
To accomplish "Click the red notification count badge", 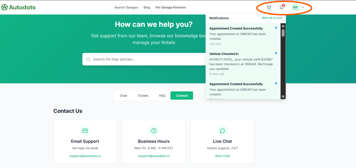I will pos(283,5).
